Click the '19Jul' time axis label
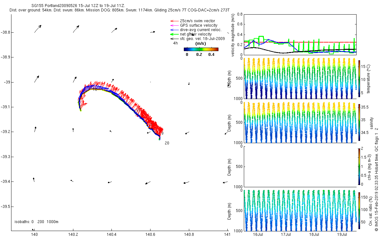Viewport: 381px width, 238px height. pyautogui.click(x=342, y=235)
